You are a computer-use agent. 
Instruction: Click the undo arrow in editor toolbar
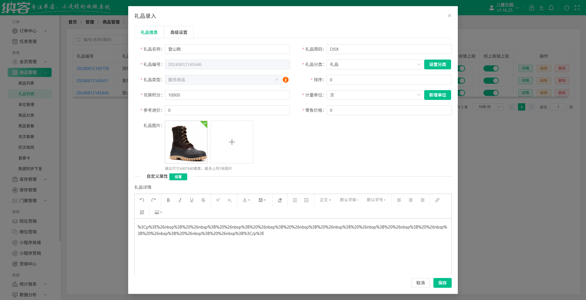click(142, 200)
